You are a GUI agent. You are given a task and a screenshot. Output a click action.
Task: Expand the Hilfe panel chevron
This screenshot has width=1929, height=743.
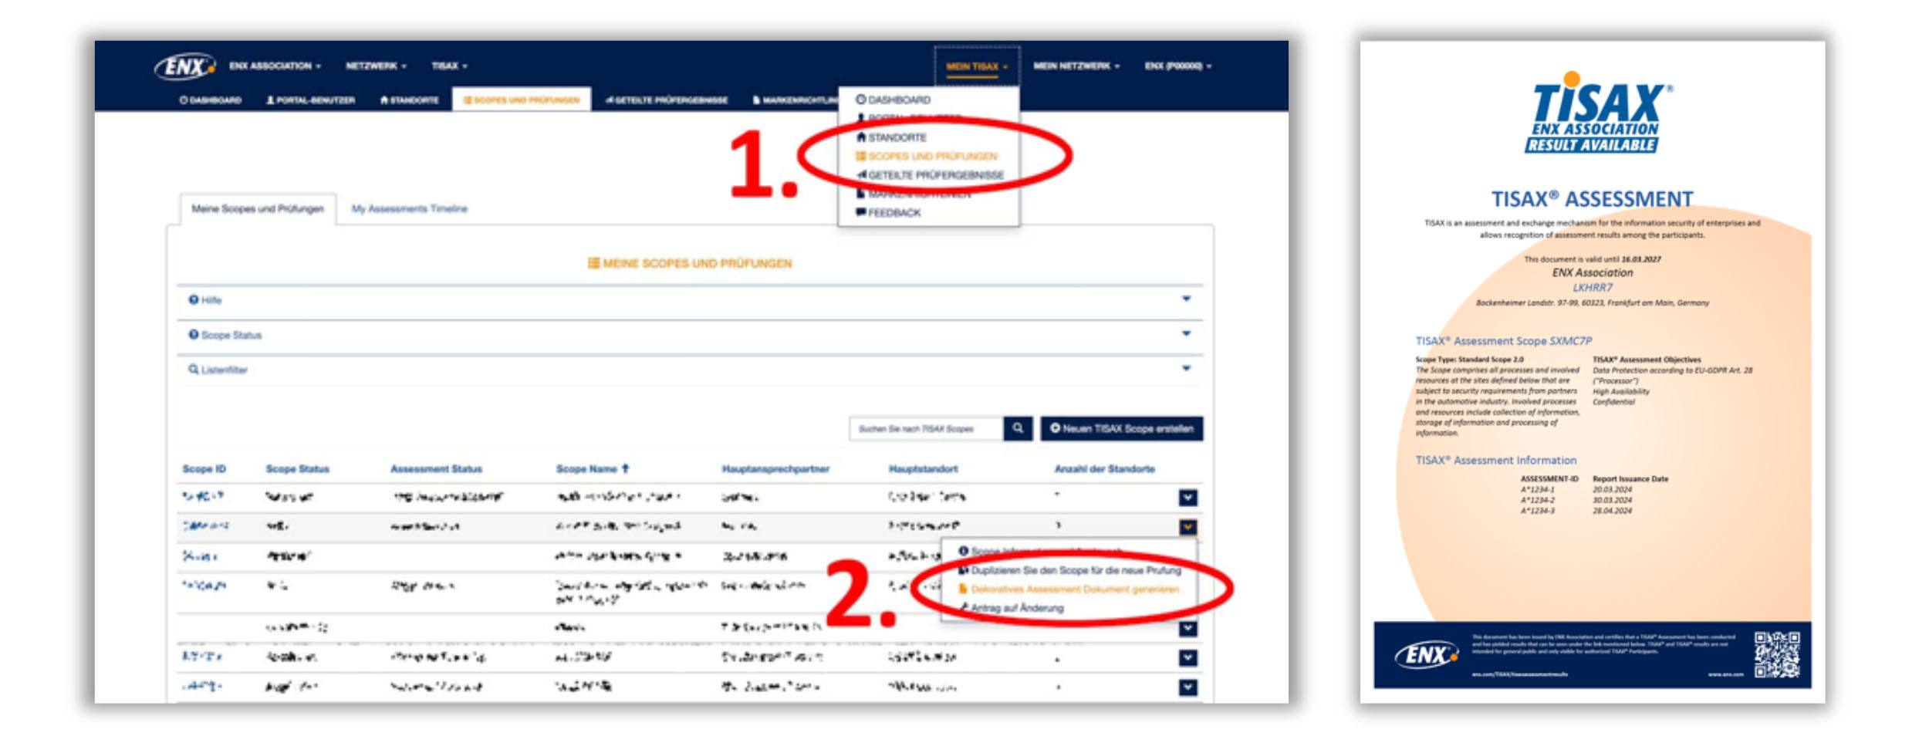click(x=1186, y=299)
